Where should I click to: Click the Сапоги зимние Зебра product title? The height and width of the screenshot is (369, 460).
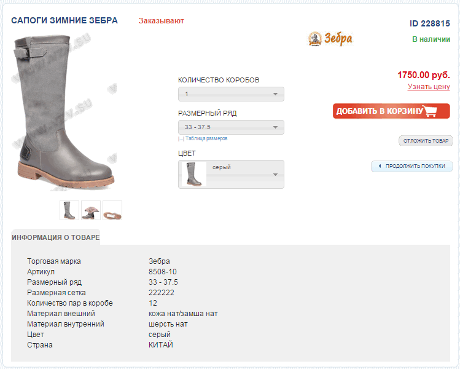[64, 20]
